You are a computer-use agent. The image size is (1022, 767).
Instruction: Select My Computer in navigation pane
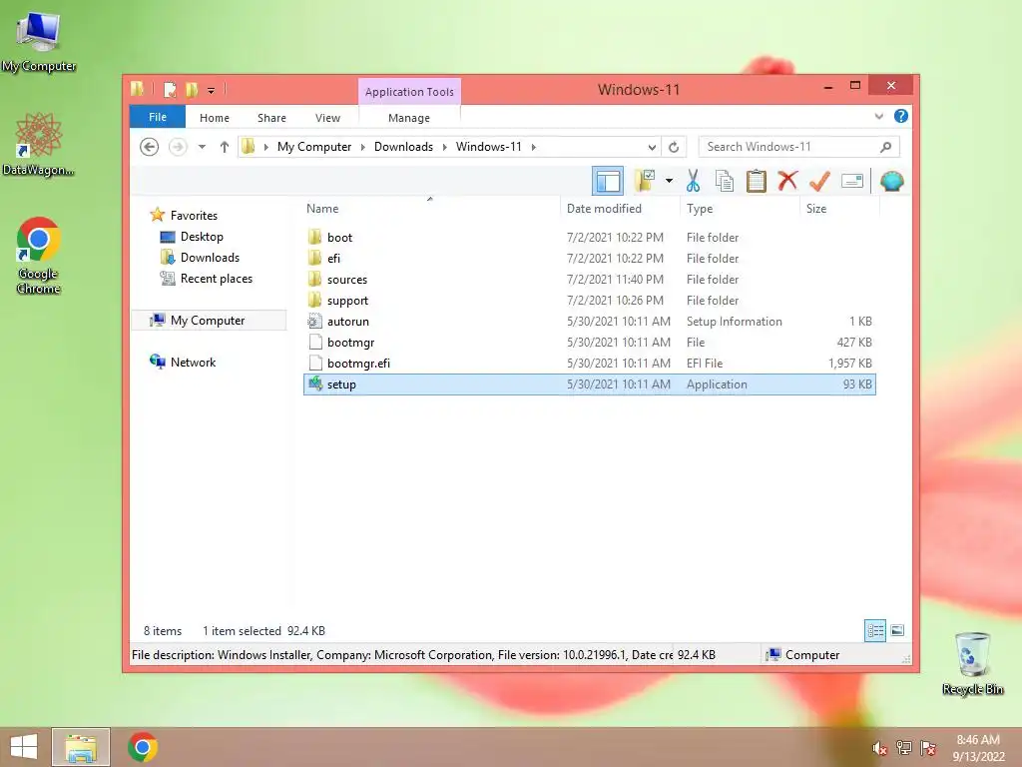(209, 321)
